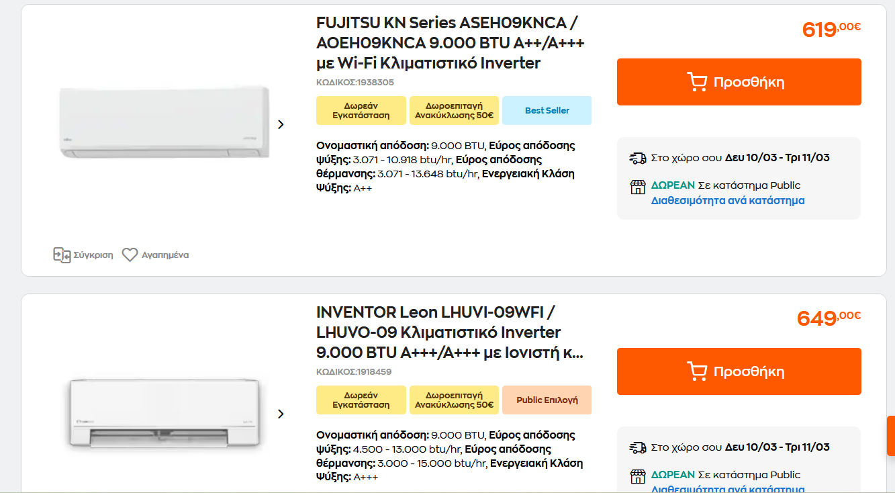
Task: Click the Public Επιλογή badge on the Inventor product
Action: coord(547,400)
